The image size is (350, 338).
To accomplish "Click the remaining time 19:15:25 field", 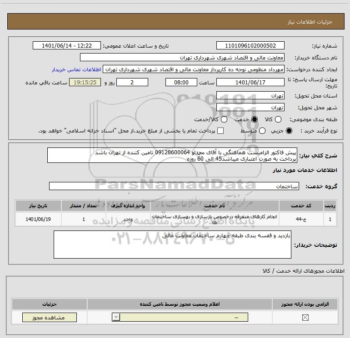I will [85, 82].
